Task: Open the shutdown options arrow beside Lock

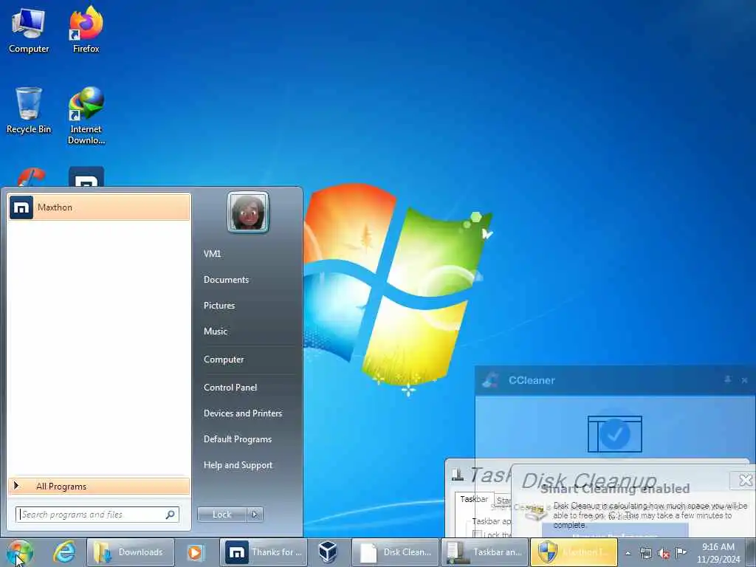Action: [255, 515]
